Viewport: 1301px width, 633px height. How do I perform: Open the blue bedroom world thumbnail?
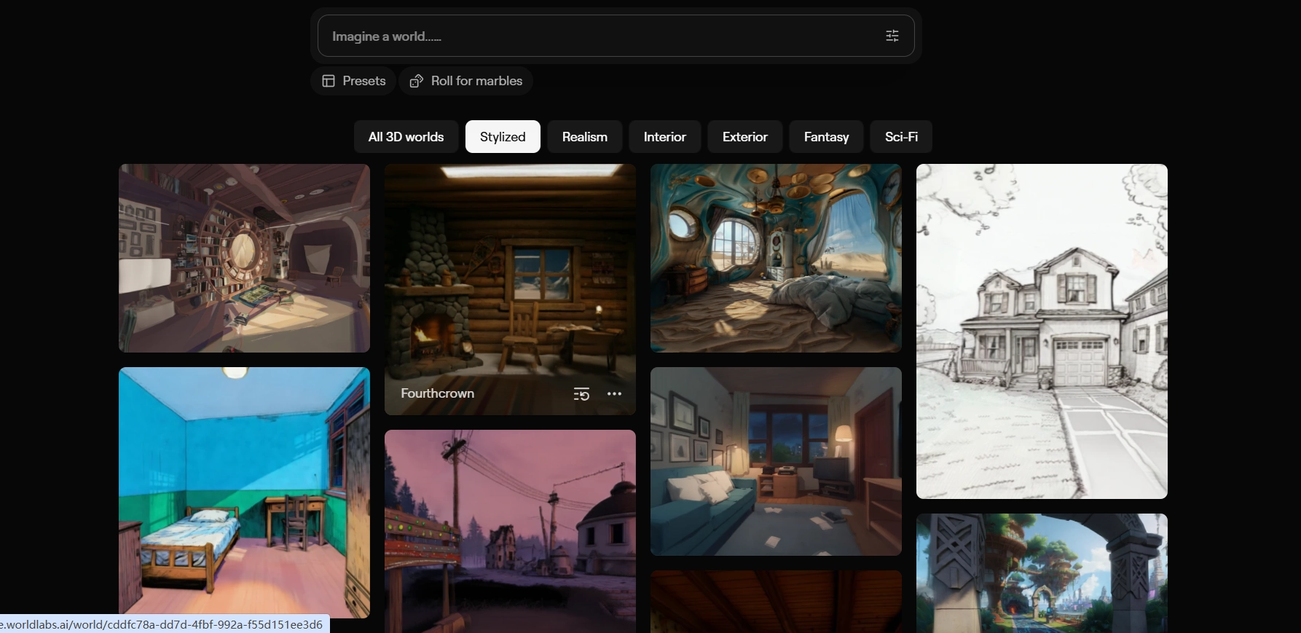point(244,492)
